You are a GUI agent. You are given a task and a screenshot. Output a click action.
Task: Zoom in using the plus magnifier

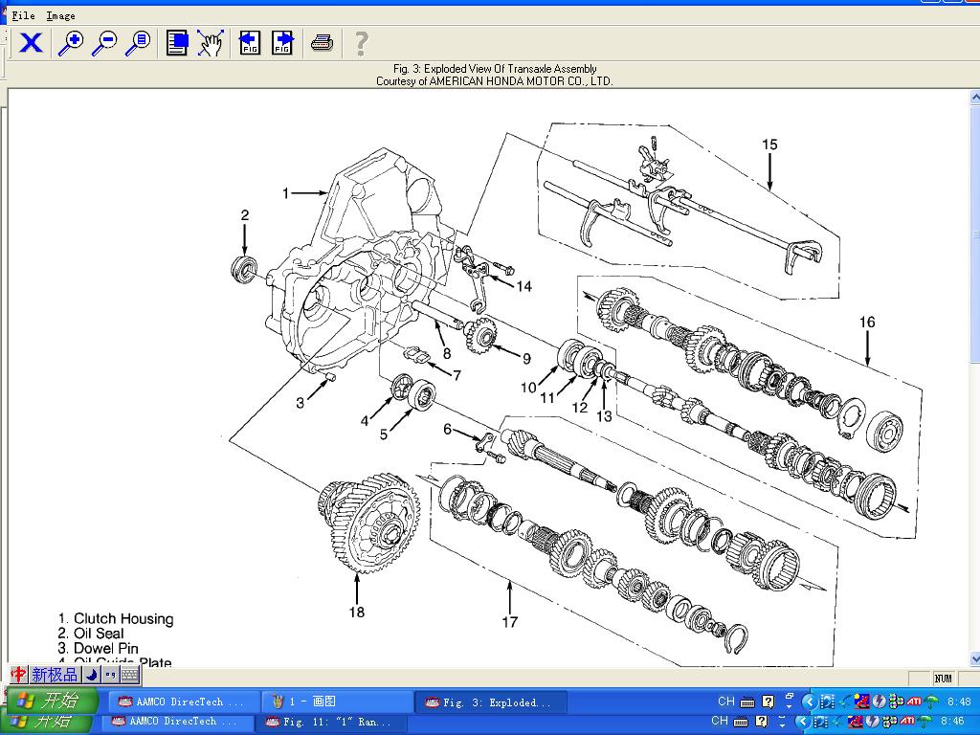(x=71, y=43)
